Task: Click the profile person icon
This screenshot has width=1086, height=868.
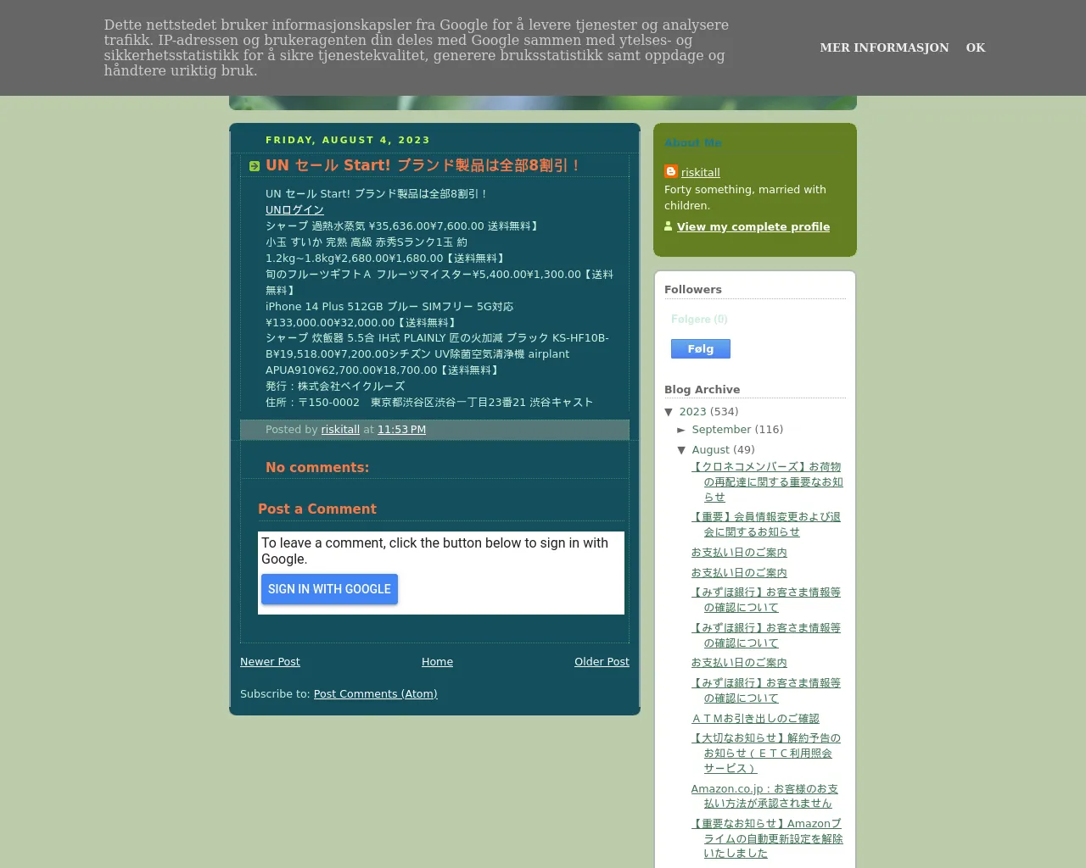Action: [669, 226]
